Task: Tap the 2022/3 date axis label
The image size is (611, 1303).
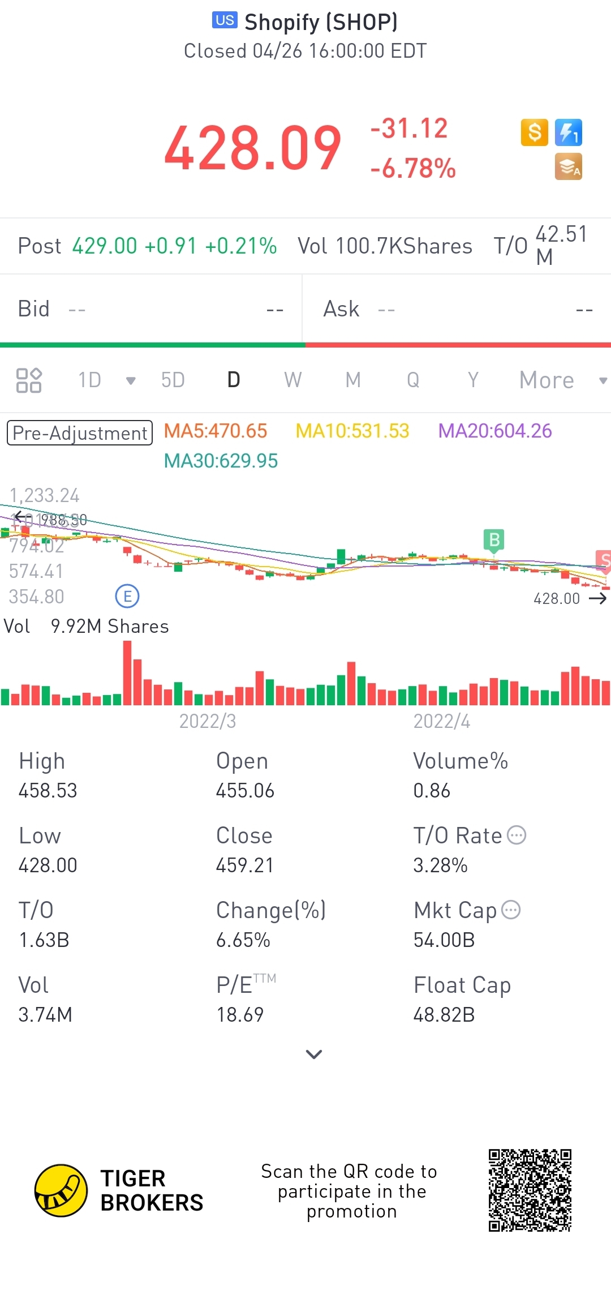Action: pos(208,721)
